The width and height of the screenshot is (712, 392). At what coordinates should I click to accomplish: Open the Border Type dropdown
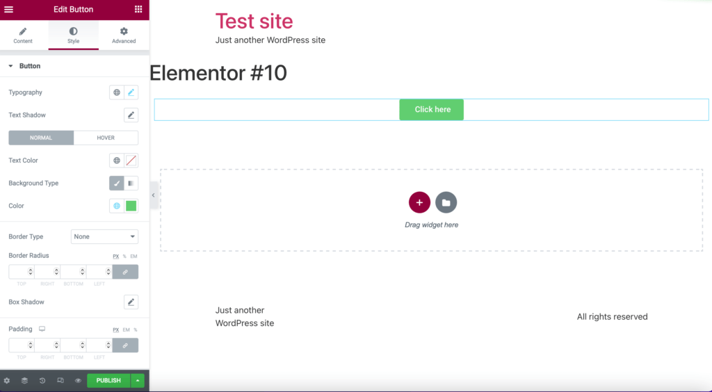[x=104, y=236]
